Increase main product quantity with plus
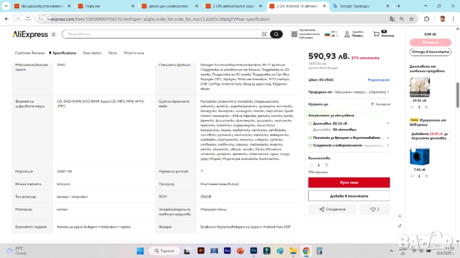Viewport: 460px width, 258px height. (326, 165)
